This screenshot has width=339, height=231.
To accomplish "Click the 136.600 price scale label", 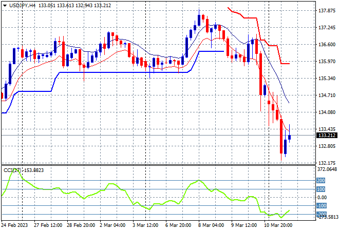I will 327,45.
